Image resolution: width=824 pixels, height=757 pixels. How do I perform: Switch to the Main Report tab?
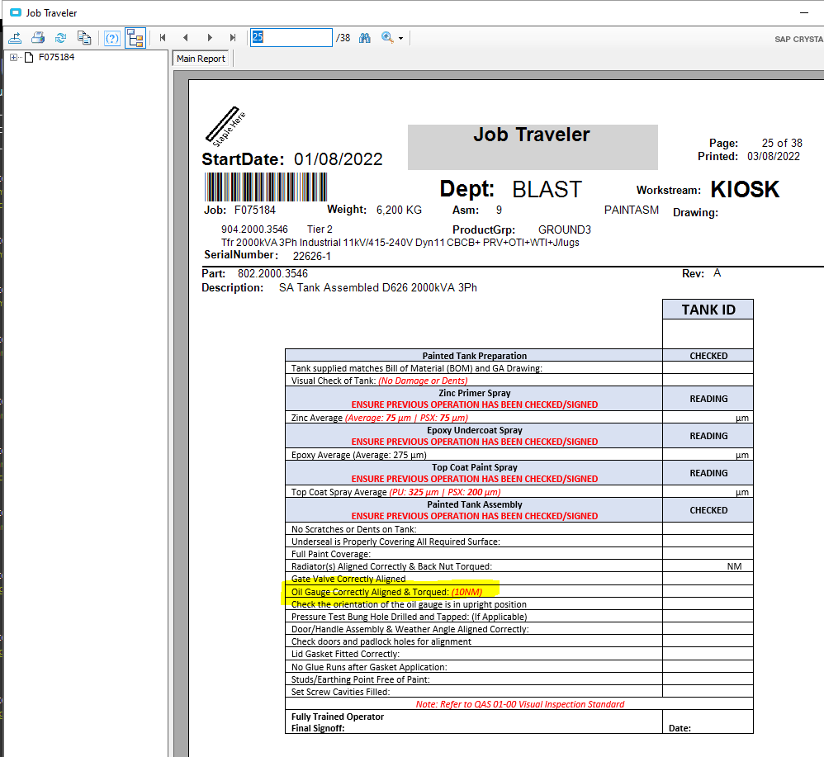click(x=201, y=59)
